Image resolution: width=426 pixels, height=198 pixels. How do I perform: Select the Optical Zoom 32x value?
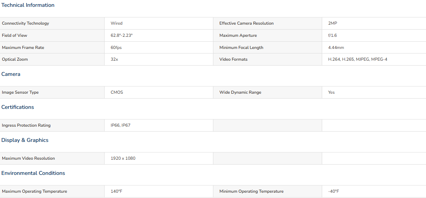114,59
